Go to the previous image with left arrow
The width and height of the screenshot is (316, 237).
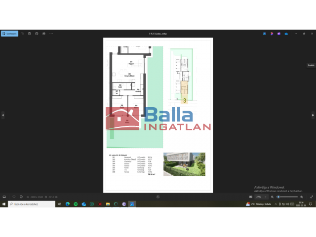click(3, 115)
